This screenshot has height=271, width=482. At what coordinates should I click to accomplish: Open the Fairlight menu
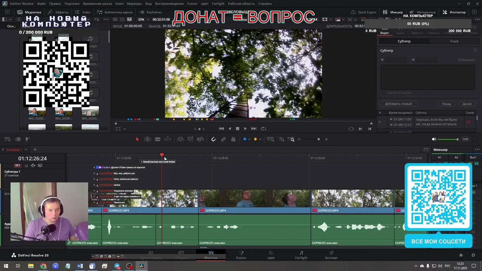[218, 4]
